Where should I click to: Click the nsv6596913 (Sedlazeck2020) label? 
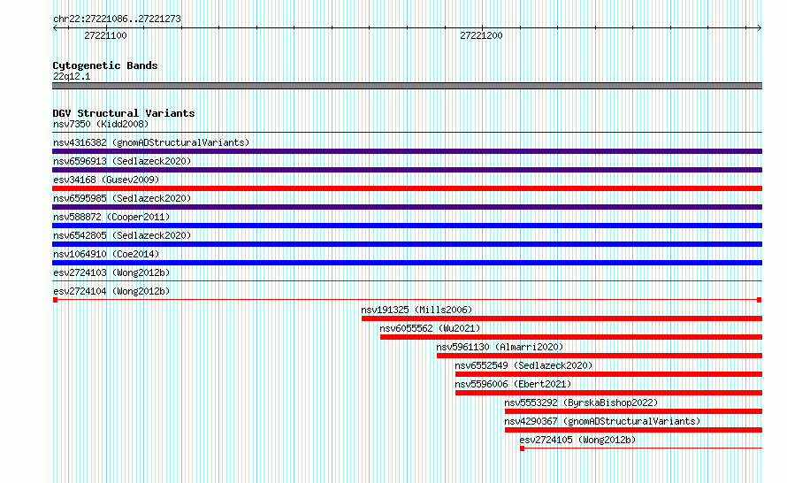coord(122,161)
